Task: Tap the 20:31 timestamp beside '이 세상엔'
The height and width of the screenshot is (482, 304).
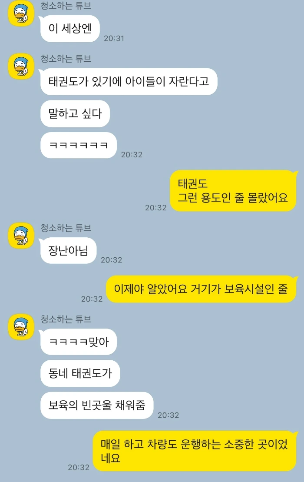Action: (x=114, y=38)
